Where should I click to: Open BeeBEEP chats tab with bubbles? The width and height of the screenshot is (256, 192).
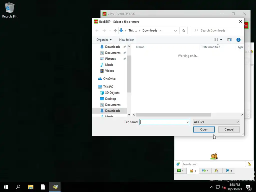point(205,171)
